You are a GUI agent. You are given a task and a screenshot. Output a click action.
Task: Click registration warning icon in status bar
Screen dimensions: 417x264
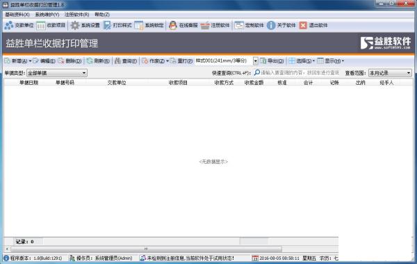142,258
